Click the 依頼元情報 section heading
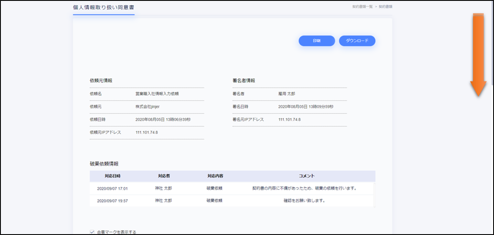 tap(101, 81)
